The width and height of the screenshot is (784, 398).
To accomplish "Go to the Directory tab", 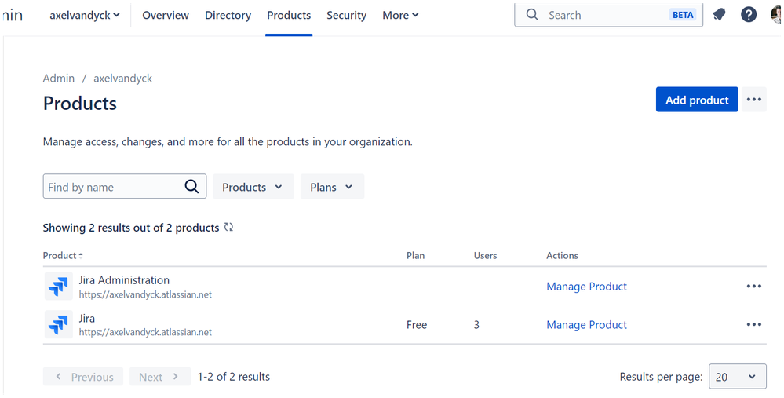I will click(x=228, y=16).
